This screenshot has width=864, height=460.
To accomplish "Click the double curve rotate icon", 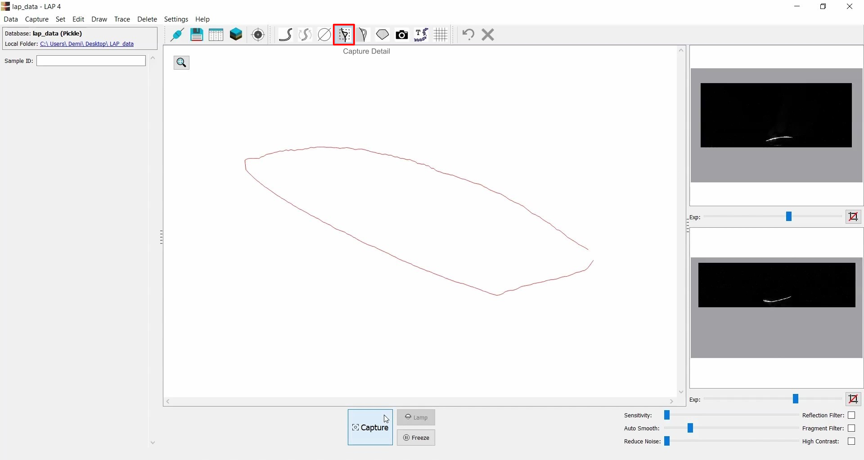I will (x=305, y=35).
